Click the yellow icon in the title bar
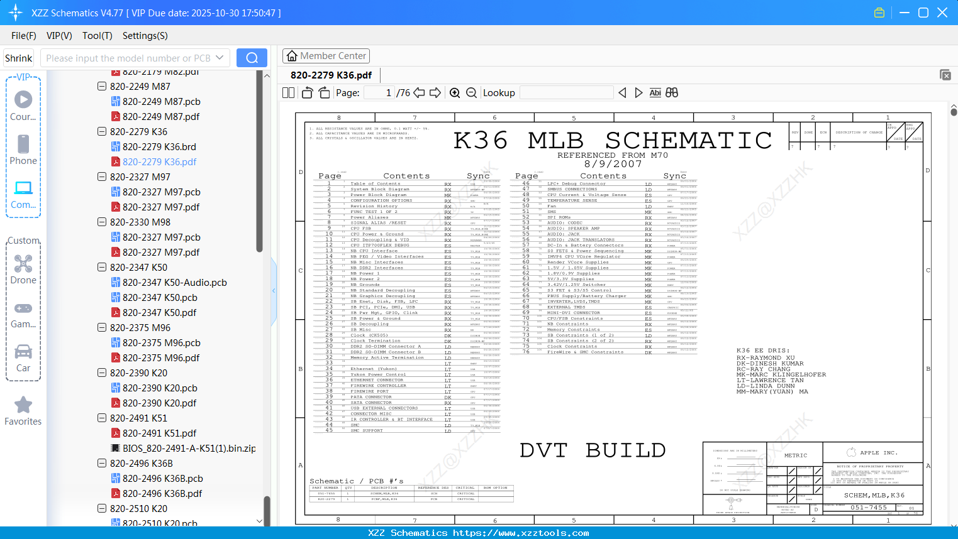Screen dimensions: 958x539 tap(879, 13)
